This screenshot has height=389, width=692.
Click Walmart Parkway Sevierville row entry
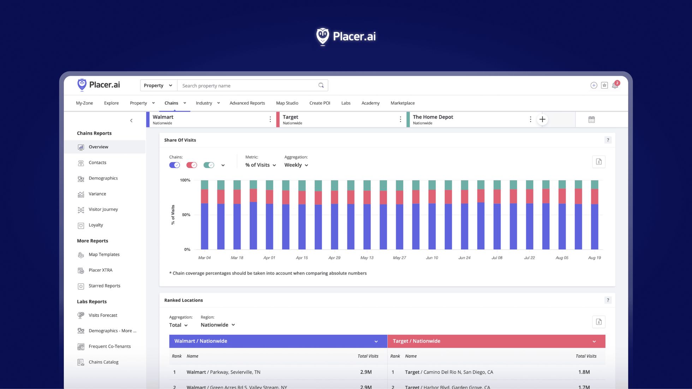pyautogui.click(x=223, y=372)
